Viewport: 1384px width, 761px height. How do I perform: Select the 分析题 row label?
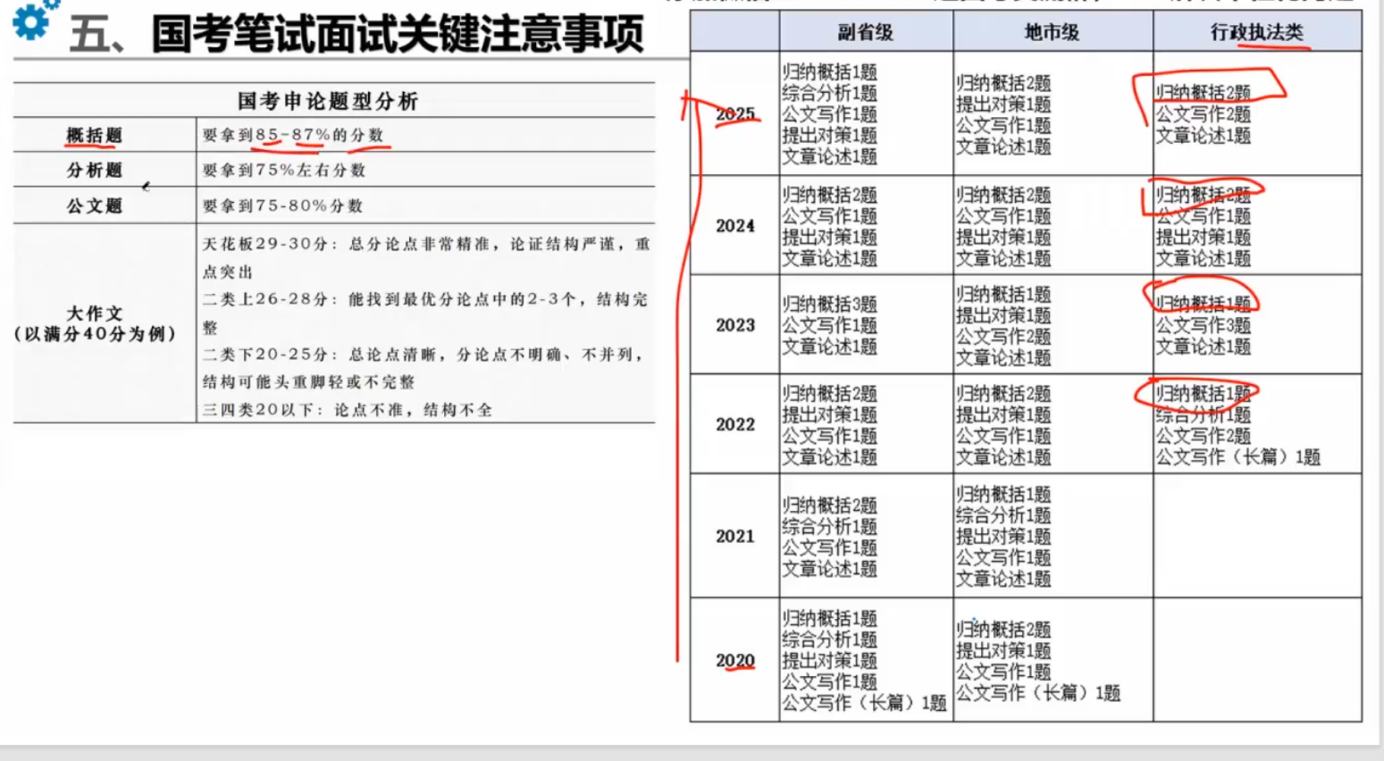[x=94, y=170]
